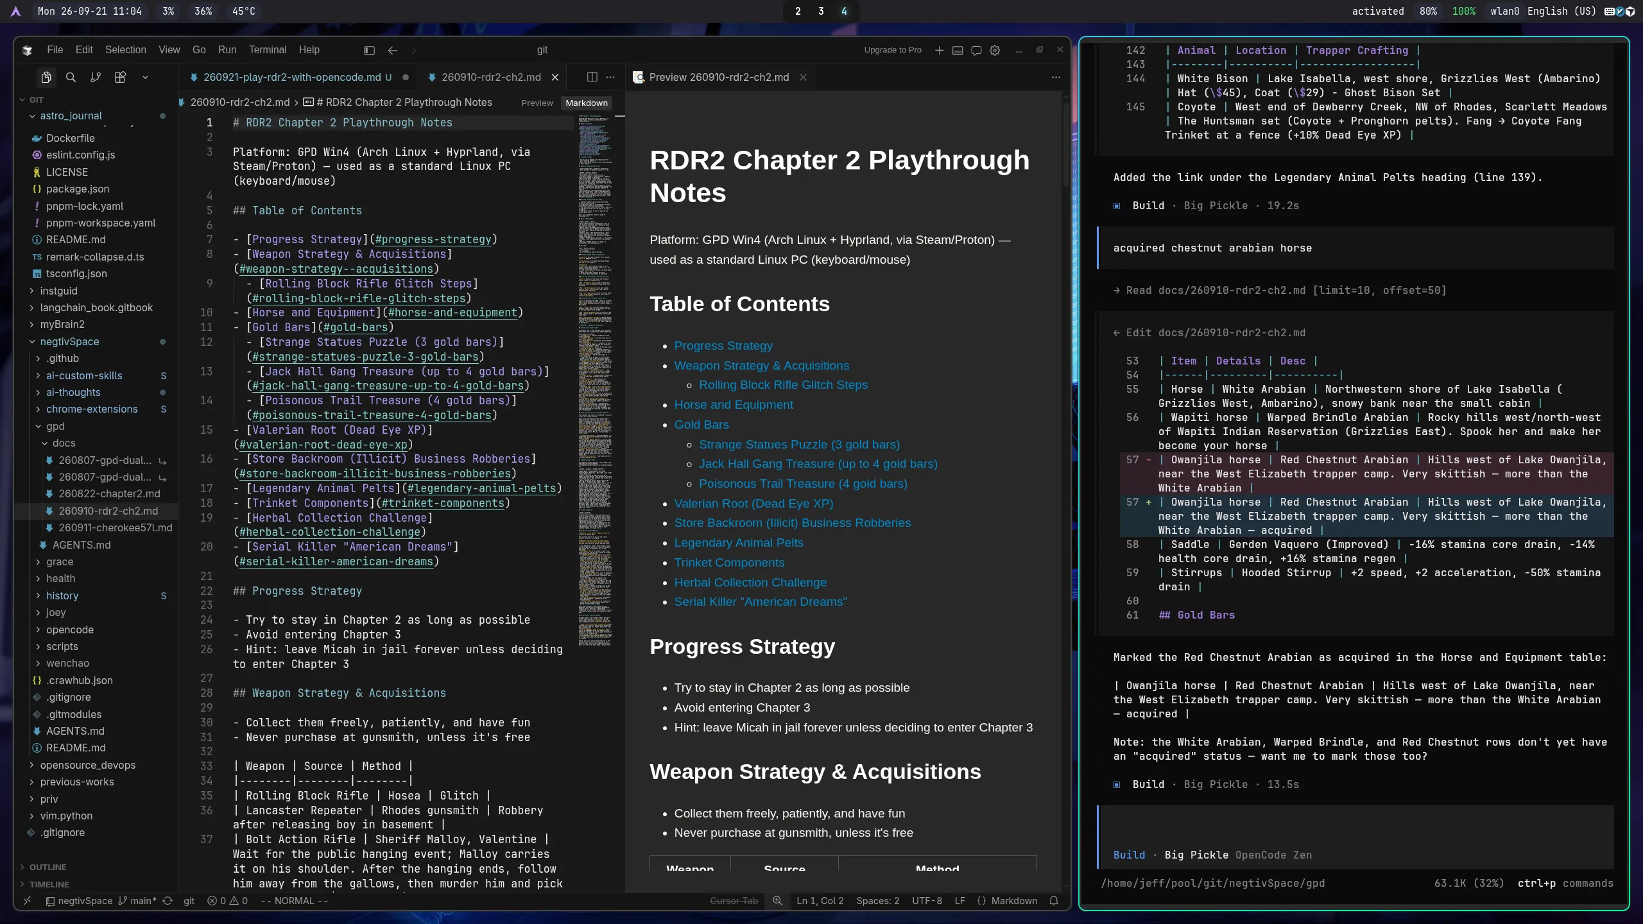Toggle primary sidebar layout icon

tap(369, 50)
